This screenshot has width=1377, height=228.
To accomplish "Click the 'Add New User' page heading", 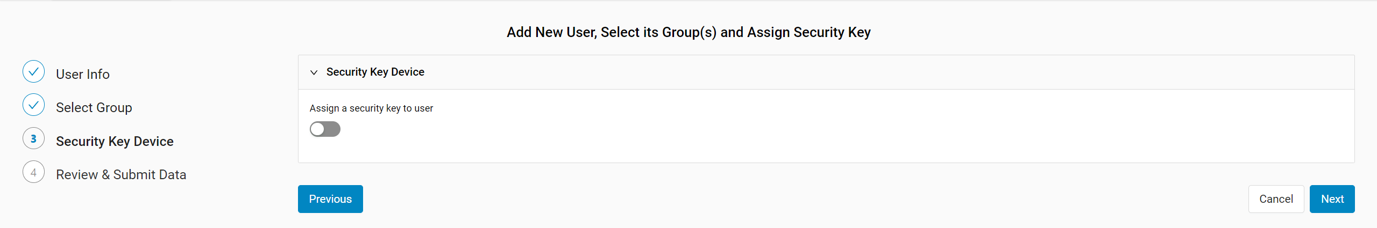I will pyautogui.click(x=688, y=32).
